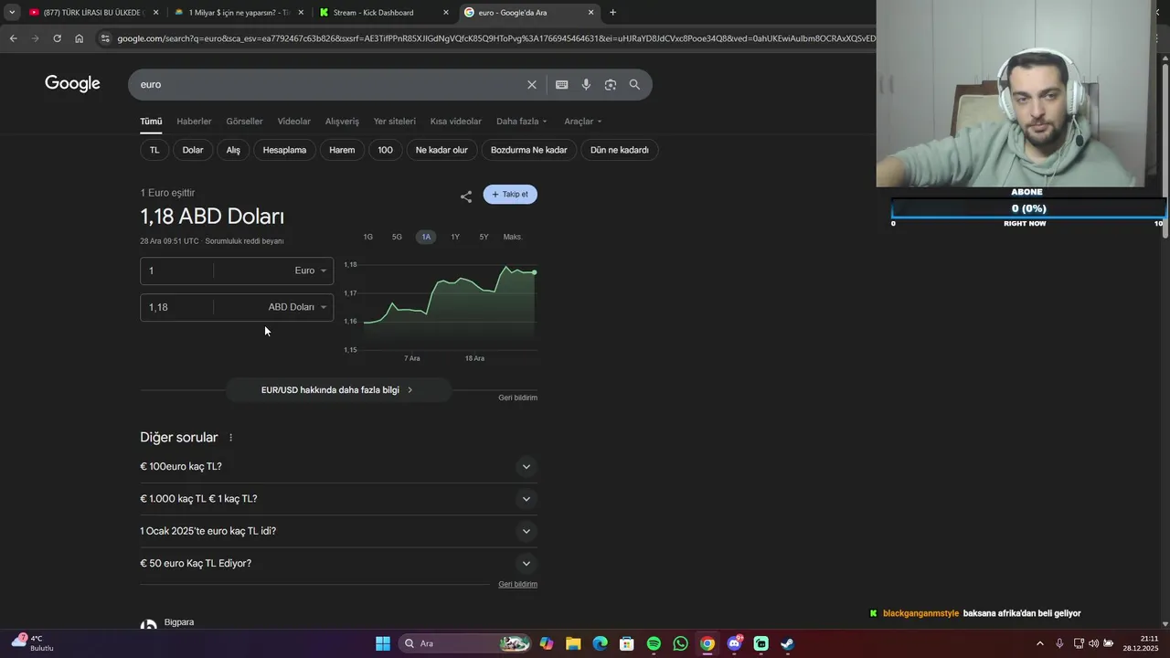Switch to the Kısa videolar search tab
Screen dimensions: 1170x658
(456, 122)
